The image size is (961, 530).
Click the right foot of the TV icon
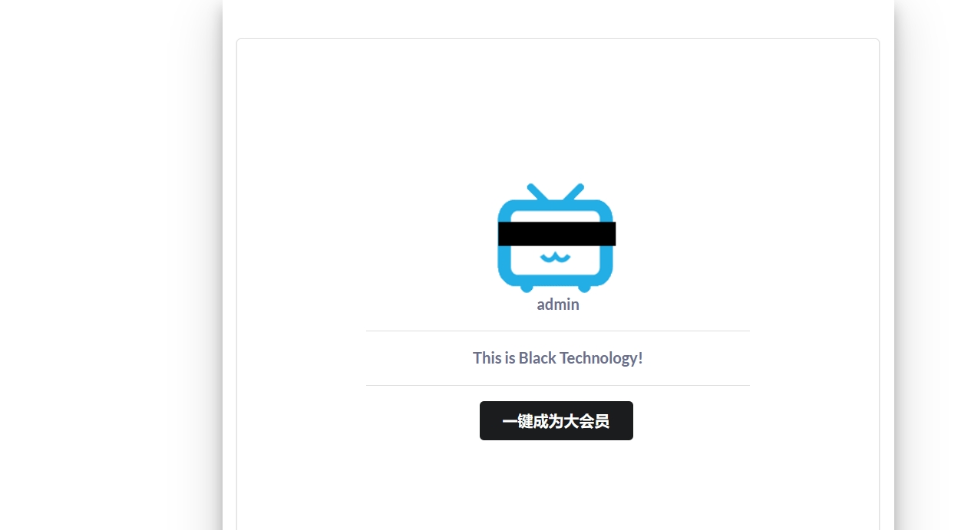click(584, 288)
